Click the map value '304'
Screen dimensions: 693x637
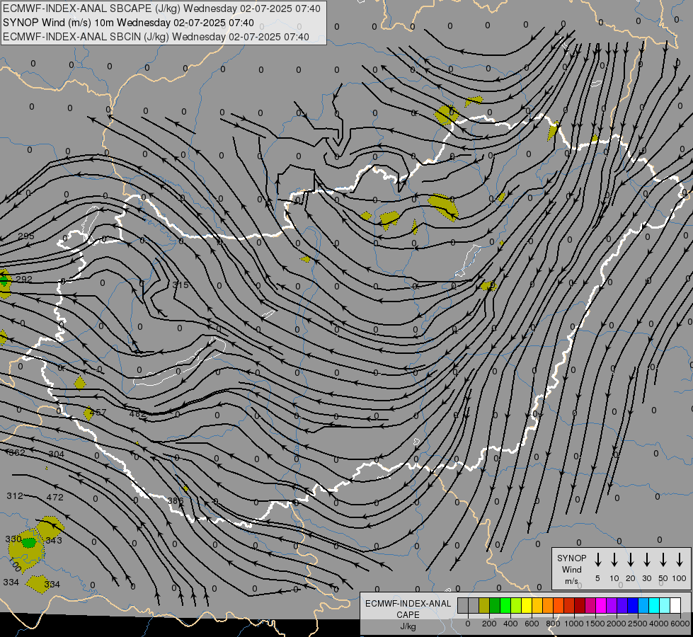56,454
